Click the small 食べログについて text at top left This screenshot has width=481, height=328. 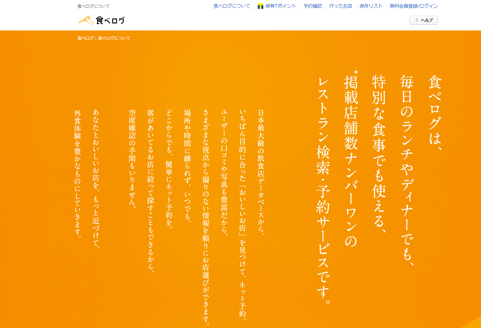click(93, 6)
